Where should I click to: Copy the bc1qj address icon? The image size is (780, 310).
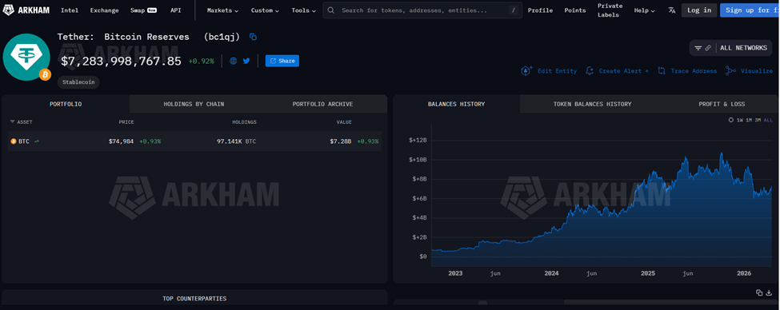coord(253,37)
